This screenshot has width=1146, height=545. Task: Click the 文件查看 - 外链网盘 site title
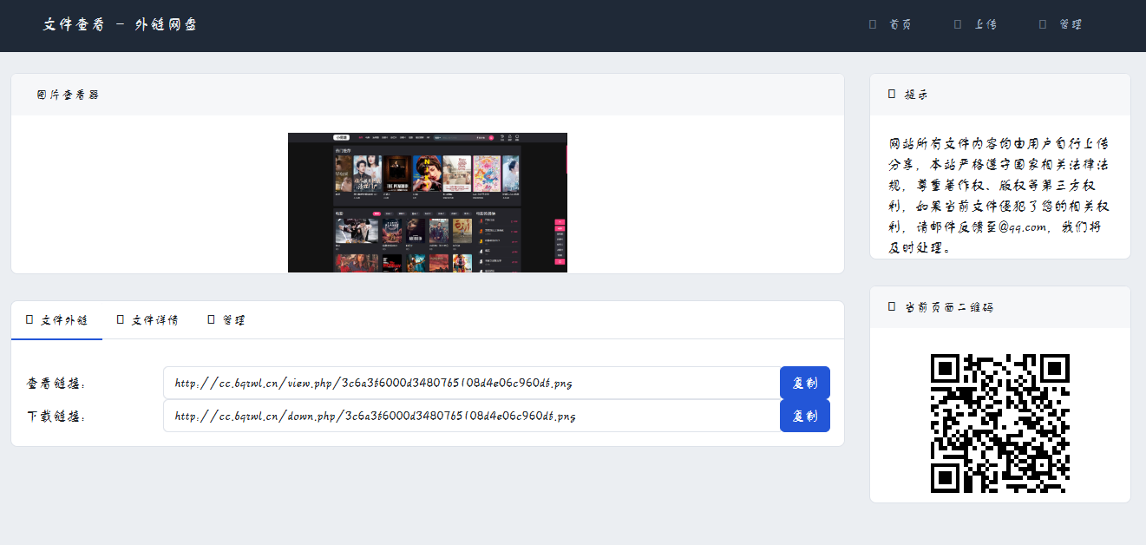pyautogui.click(x=121, y=24)
